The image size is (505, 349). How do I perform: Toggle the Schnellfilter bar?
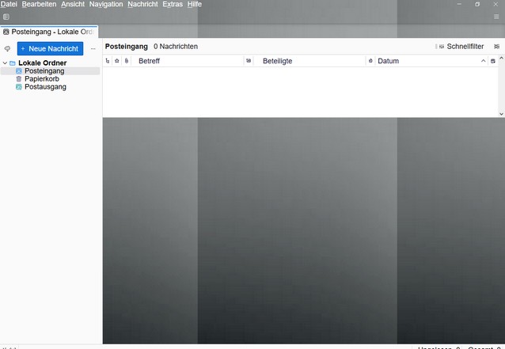460,47
